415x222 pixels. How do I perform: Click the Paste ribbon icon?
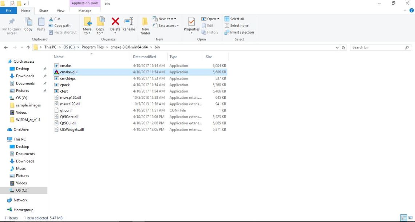[41, 22]
